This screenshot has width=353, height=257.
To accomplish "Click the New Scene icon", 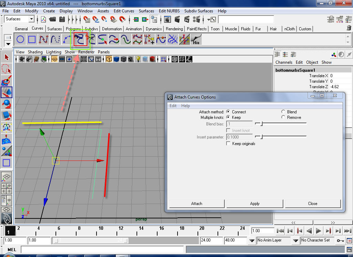I will [x=43, y=19].
